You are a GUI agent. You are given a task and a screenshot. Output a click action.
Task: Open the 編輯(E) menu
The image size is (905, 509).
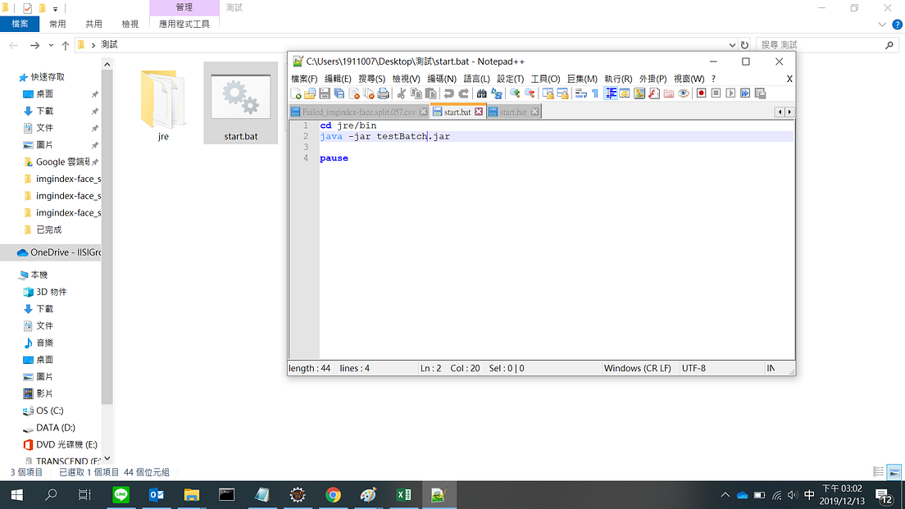338,79
